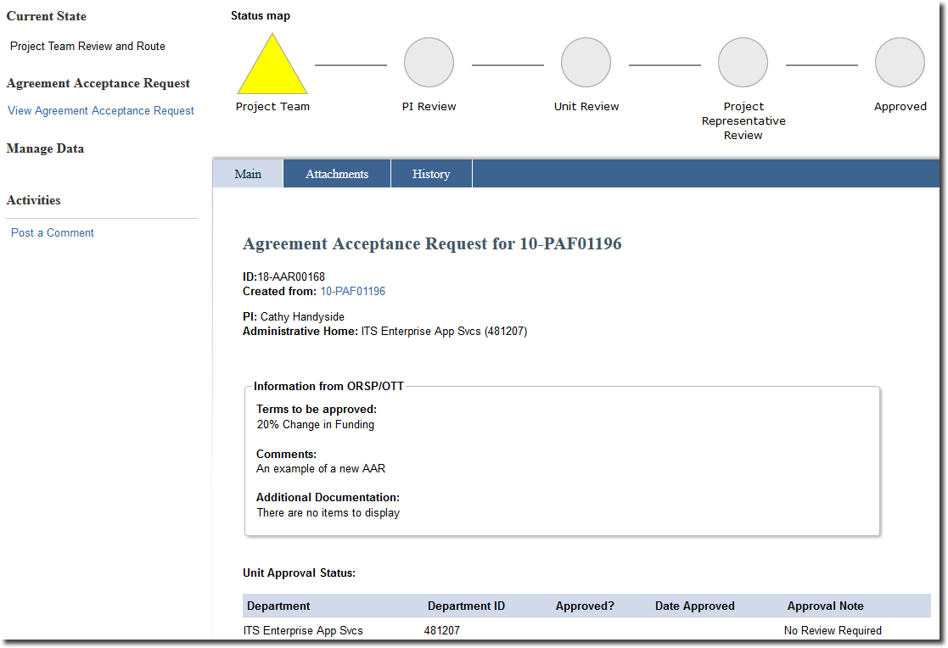This screenshot has height=648, width=948.
Task: Click the Approved? column header
Action: 586,606
